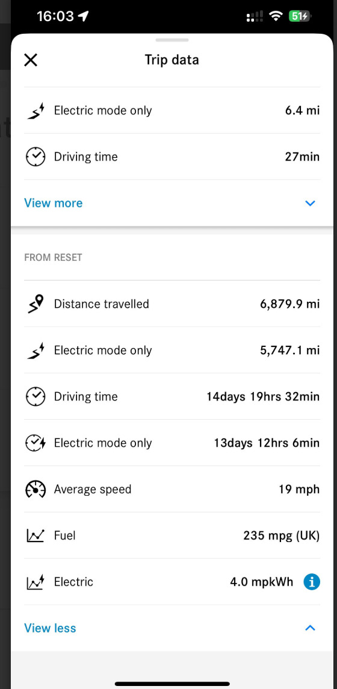Screen dimensions: 337x689
Task: Tap the Fuel consumption graph icon
Action: 36,535
